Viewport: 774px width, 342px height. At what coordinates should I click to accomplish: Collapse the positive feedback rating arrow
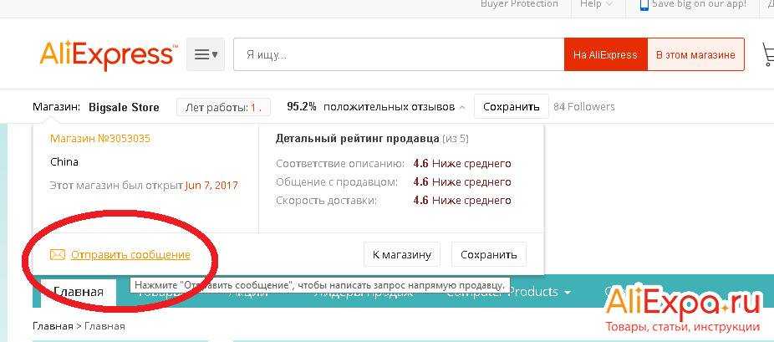[461, 107]
